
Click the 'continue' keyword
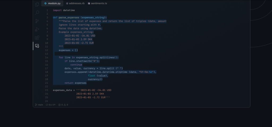(76, 65)
